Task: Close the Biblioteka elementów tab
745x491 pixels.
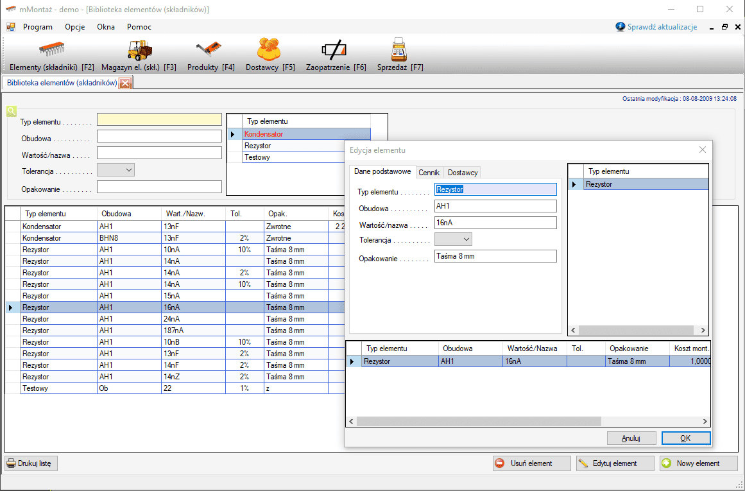Action: (x=125, y=83)
